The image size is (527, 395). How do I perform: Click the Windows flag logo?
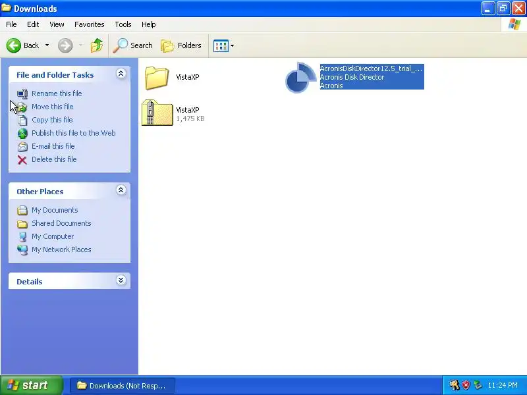coord(514,24)
